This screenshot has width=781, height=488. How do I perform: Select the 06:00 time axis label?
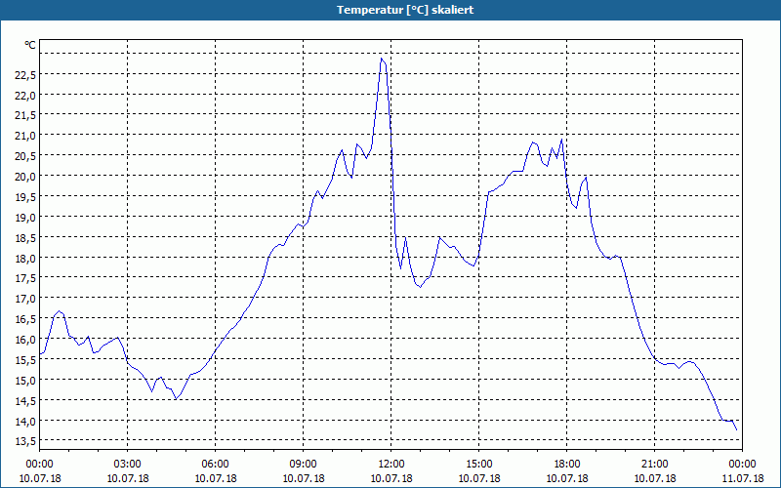click(215, 465)
